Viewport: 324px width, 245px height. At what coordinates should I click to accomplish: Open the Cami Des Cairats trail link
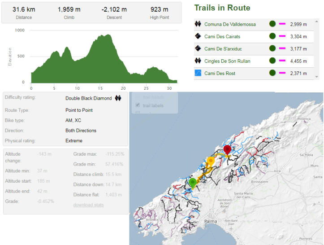tap(222, 36)
